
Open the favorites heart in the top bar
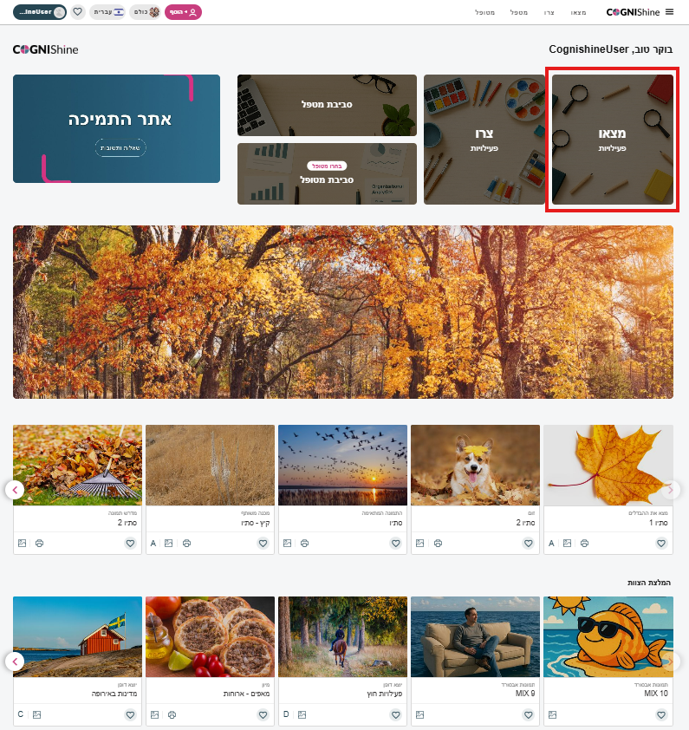point(78,12)
